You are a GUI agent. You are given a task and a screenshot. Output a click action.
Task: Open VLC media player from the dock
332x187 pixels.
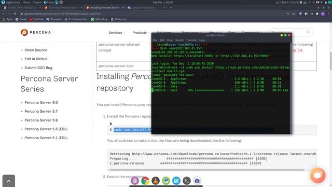coord(156,181)
